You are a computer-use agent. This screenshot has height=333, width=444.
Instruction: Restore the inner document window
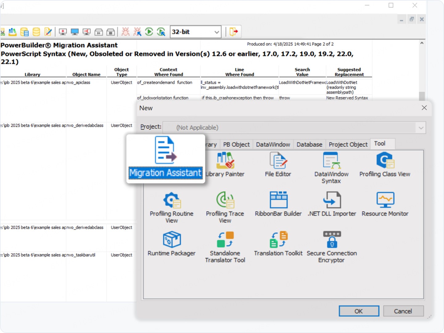(x=412, y=19)
